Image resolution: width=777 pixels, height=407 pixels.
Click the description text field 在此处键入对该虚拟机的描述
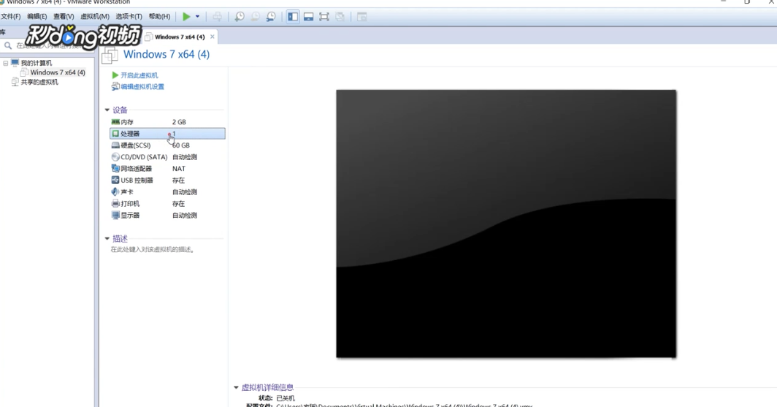pyautogui.click(x=152, y=249)
